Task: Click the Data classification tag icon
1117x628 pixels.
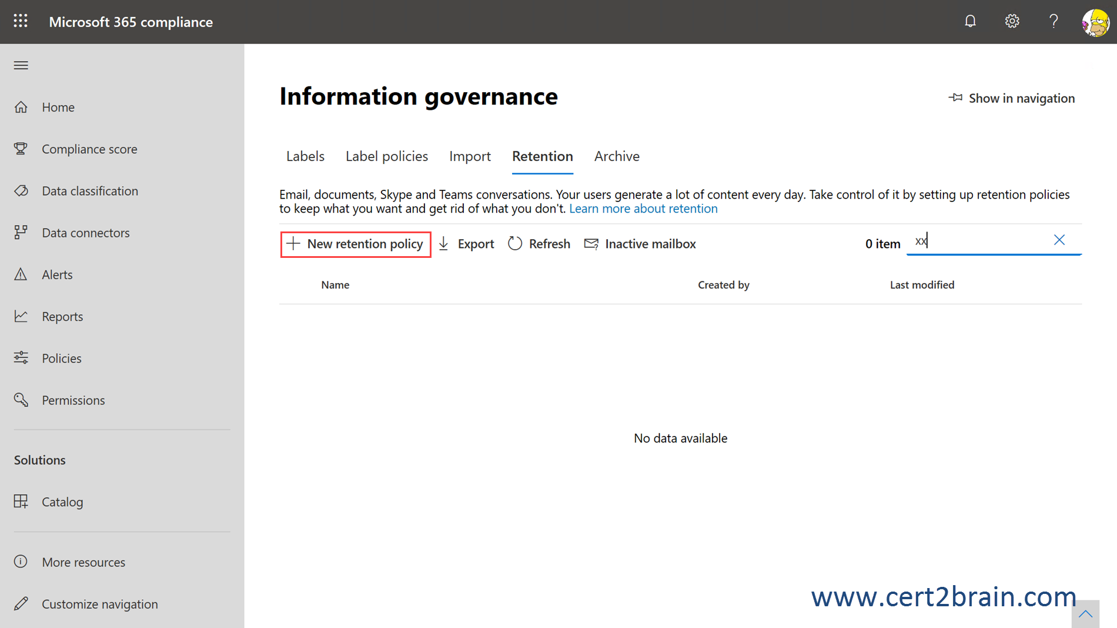Action: 21,190
